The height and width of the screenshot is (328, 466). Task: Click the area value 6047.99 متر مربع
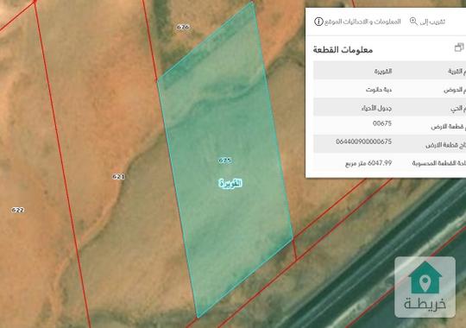click(368, 163)
